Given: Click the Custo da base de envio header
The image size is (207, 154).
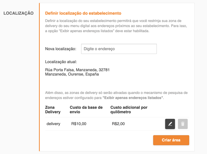Looking at the screenshot, I should pos(86,110).
